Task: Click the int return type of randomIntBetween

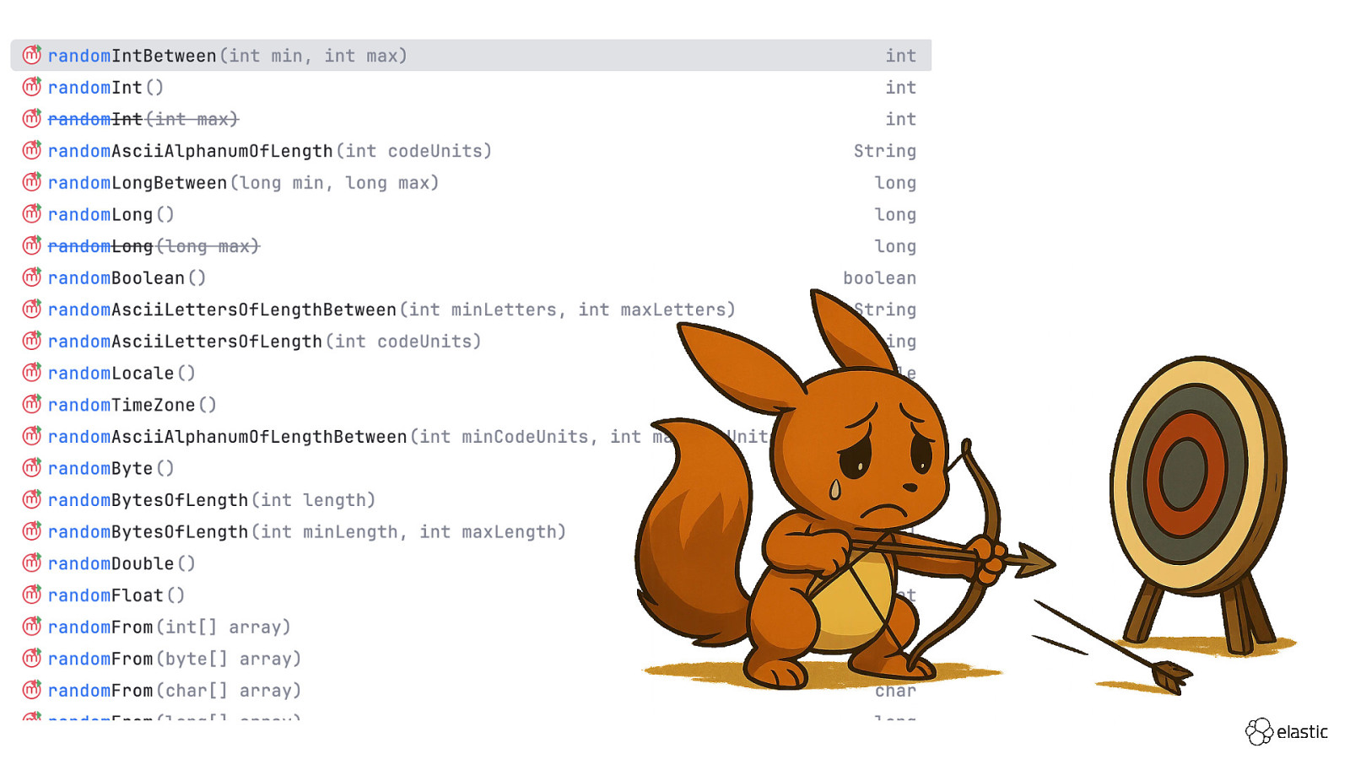Action: click(x=901, y=56)
